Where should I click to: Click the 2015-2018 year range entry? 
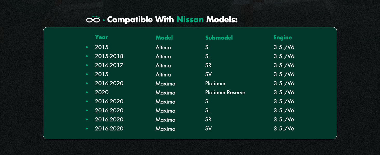click(109, 56)
